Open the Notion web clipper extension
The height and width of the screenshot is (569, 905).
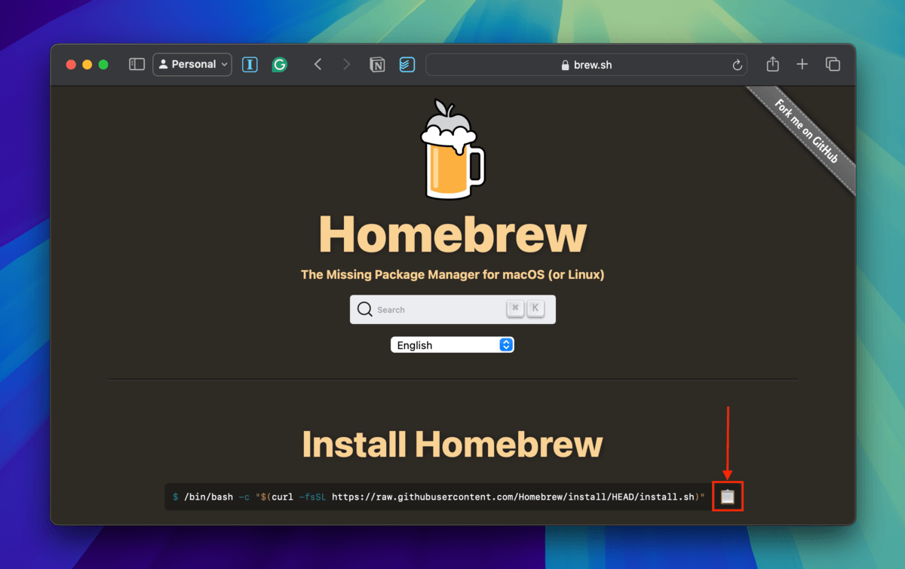click(x=377, y=65)
